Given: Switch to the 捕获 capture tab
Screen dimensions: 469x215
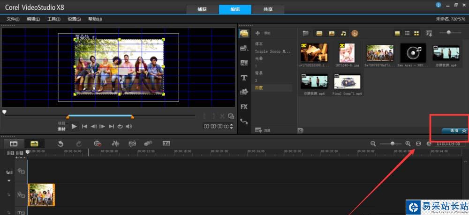Looking at the screenshot, I should (202, 9).
